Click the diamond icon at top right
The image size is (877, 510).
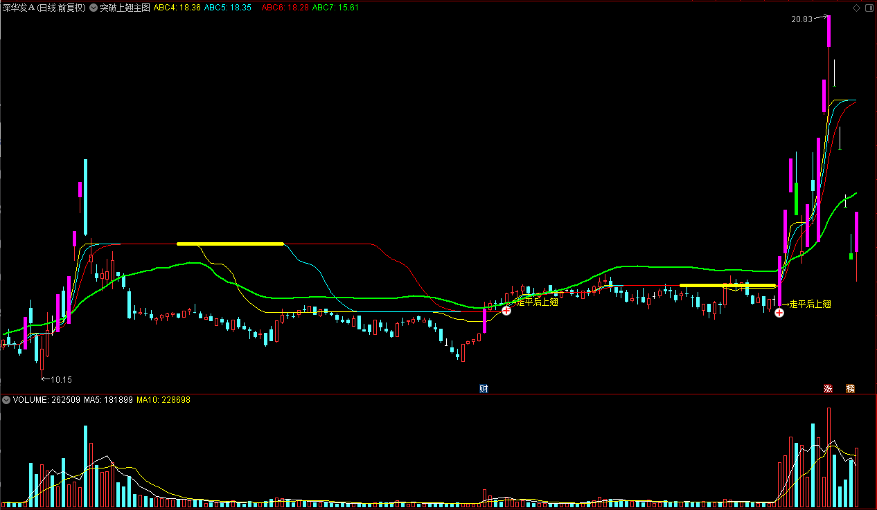click(856, 8)
